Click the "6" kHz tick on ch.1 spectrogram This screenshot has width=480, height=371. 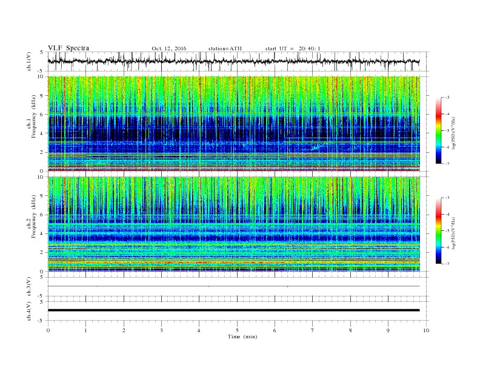(42, 115)
